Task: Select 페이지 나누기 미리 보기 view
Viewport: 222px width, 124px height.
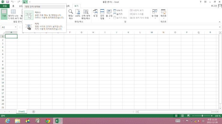Action: click(13, 14)
